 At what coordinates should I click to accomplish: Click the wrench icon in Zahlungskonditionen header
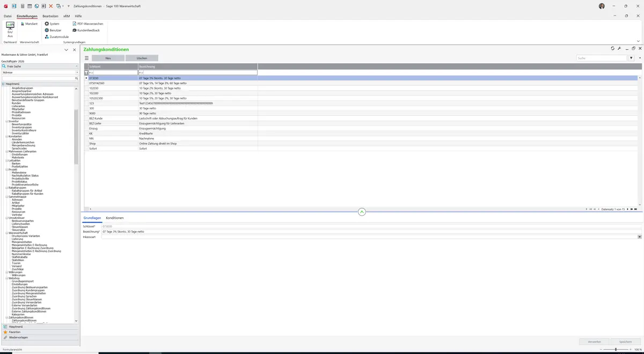point(619,49)
